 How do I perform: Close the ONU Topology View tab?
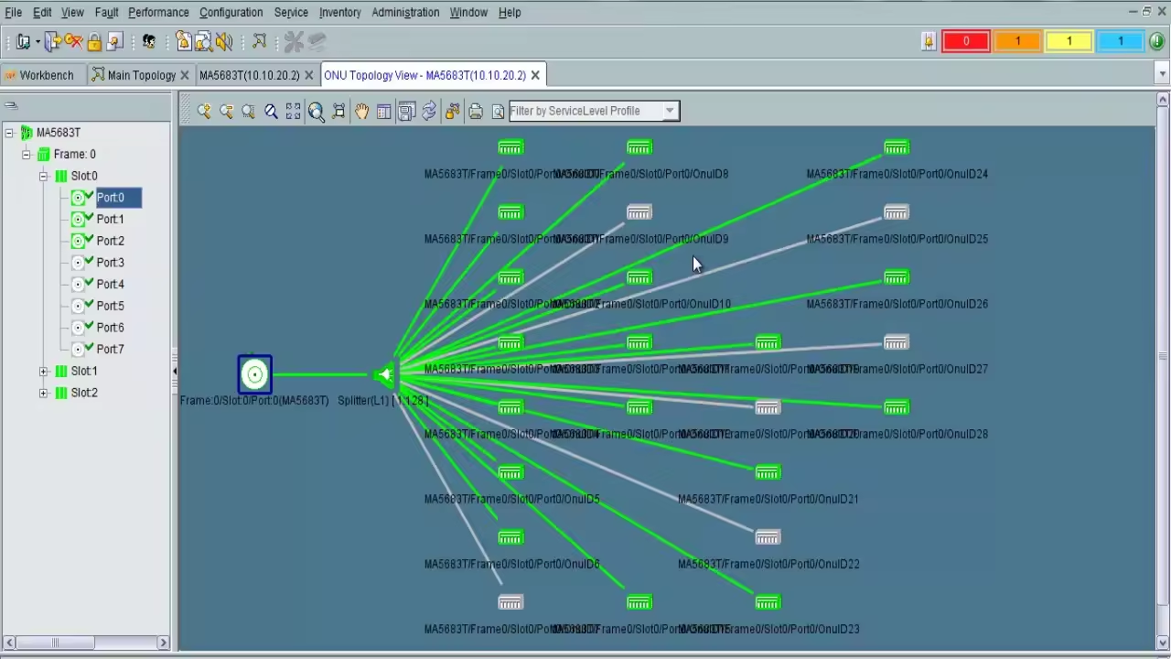[535, 75]
